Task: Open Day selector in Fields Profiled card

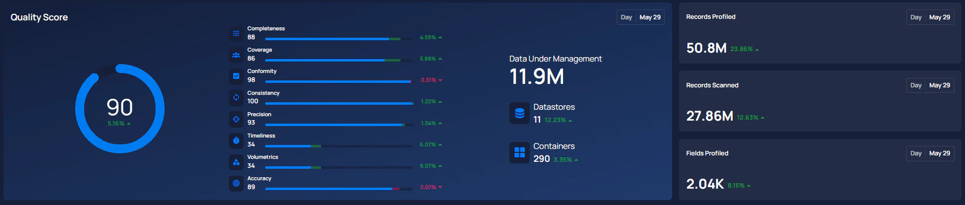Action: click(916, 153)
